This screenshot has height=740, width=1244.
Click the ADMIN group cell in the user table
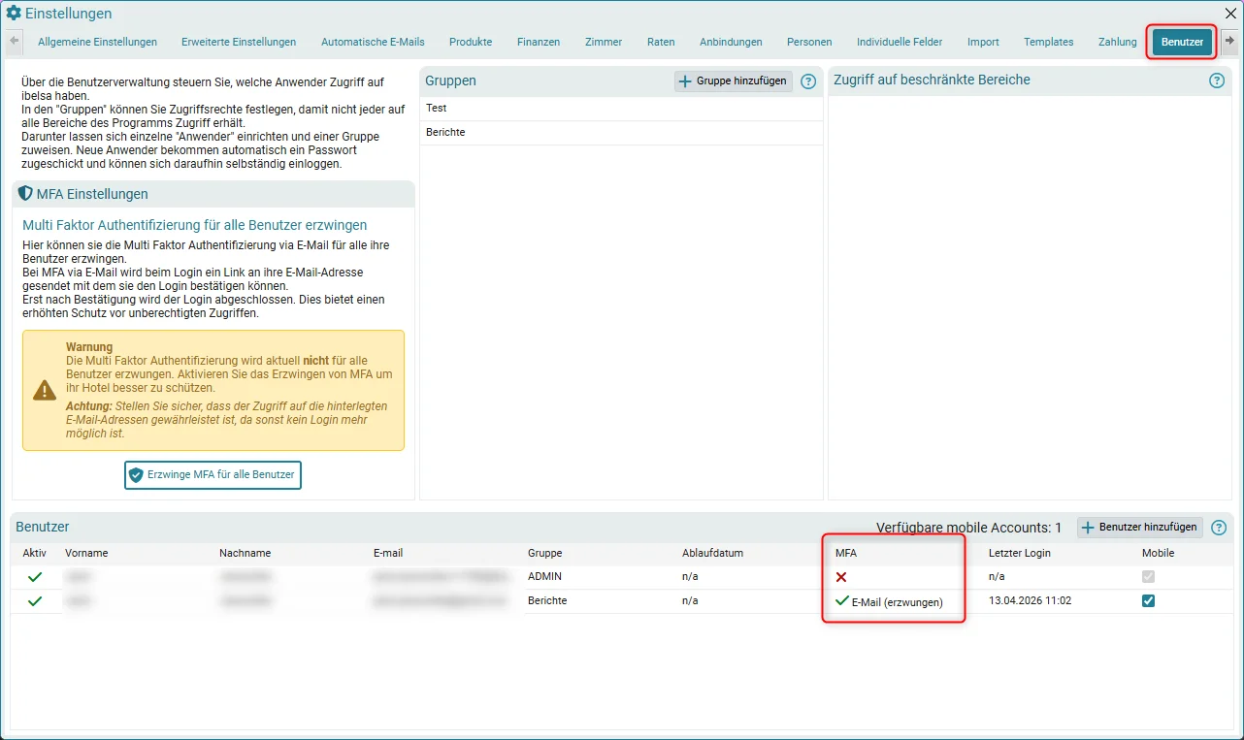[544, 577]
